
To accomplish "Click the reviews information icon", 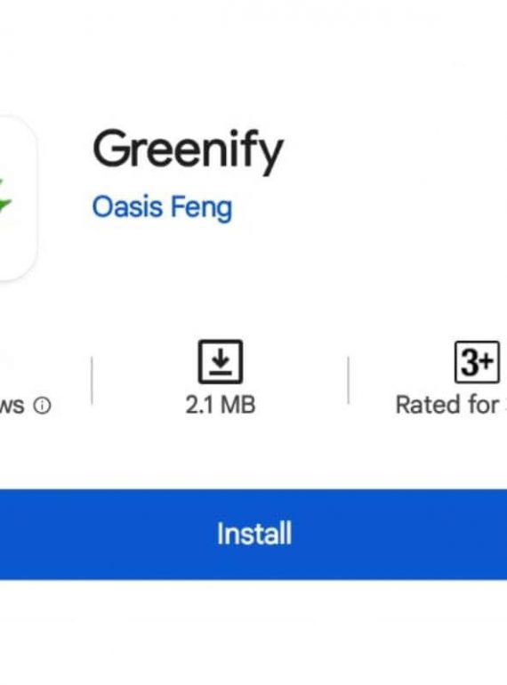I will pyautogui.click(x=43, y=406).
